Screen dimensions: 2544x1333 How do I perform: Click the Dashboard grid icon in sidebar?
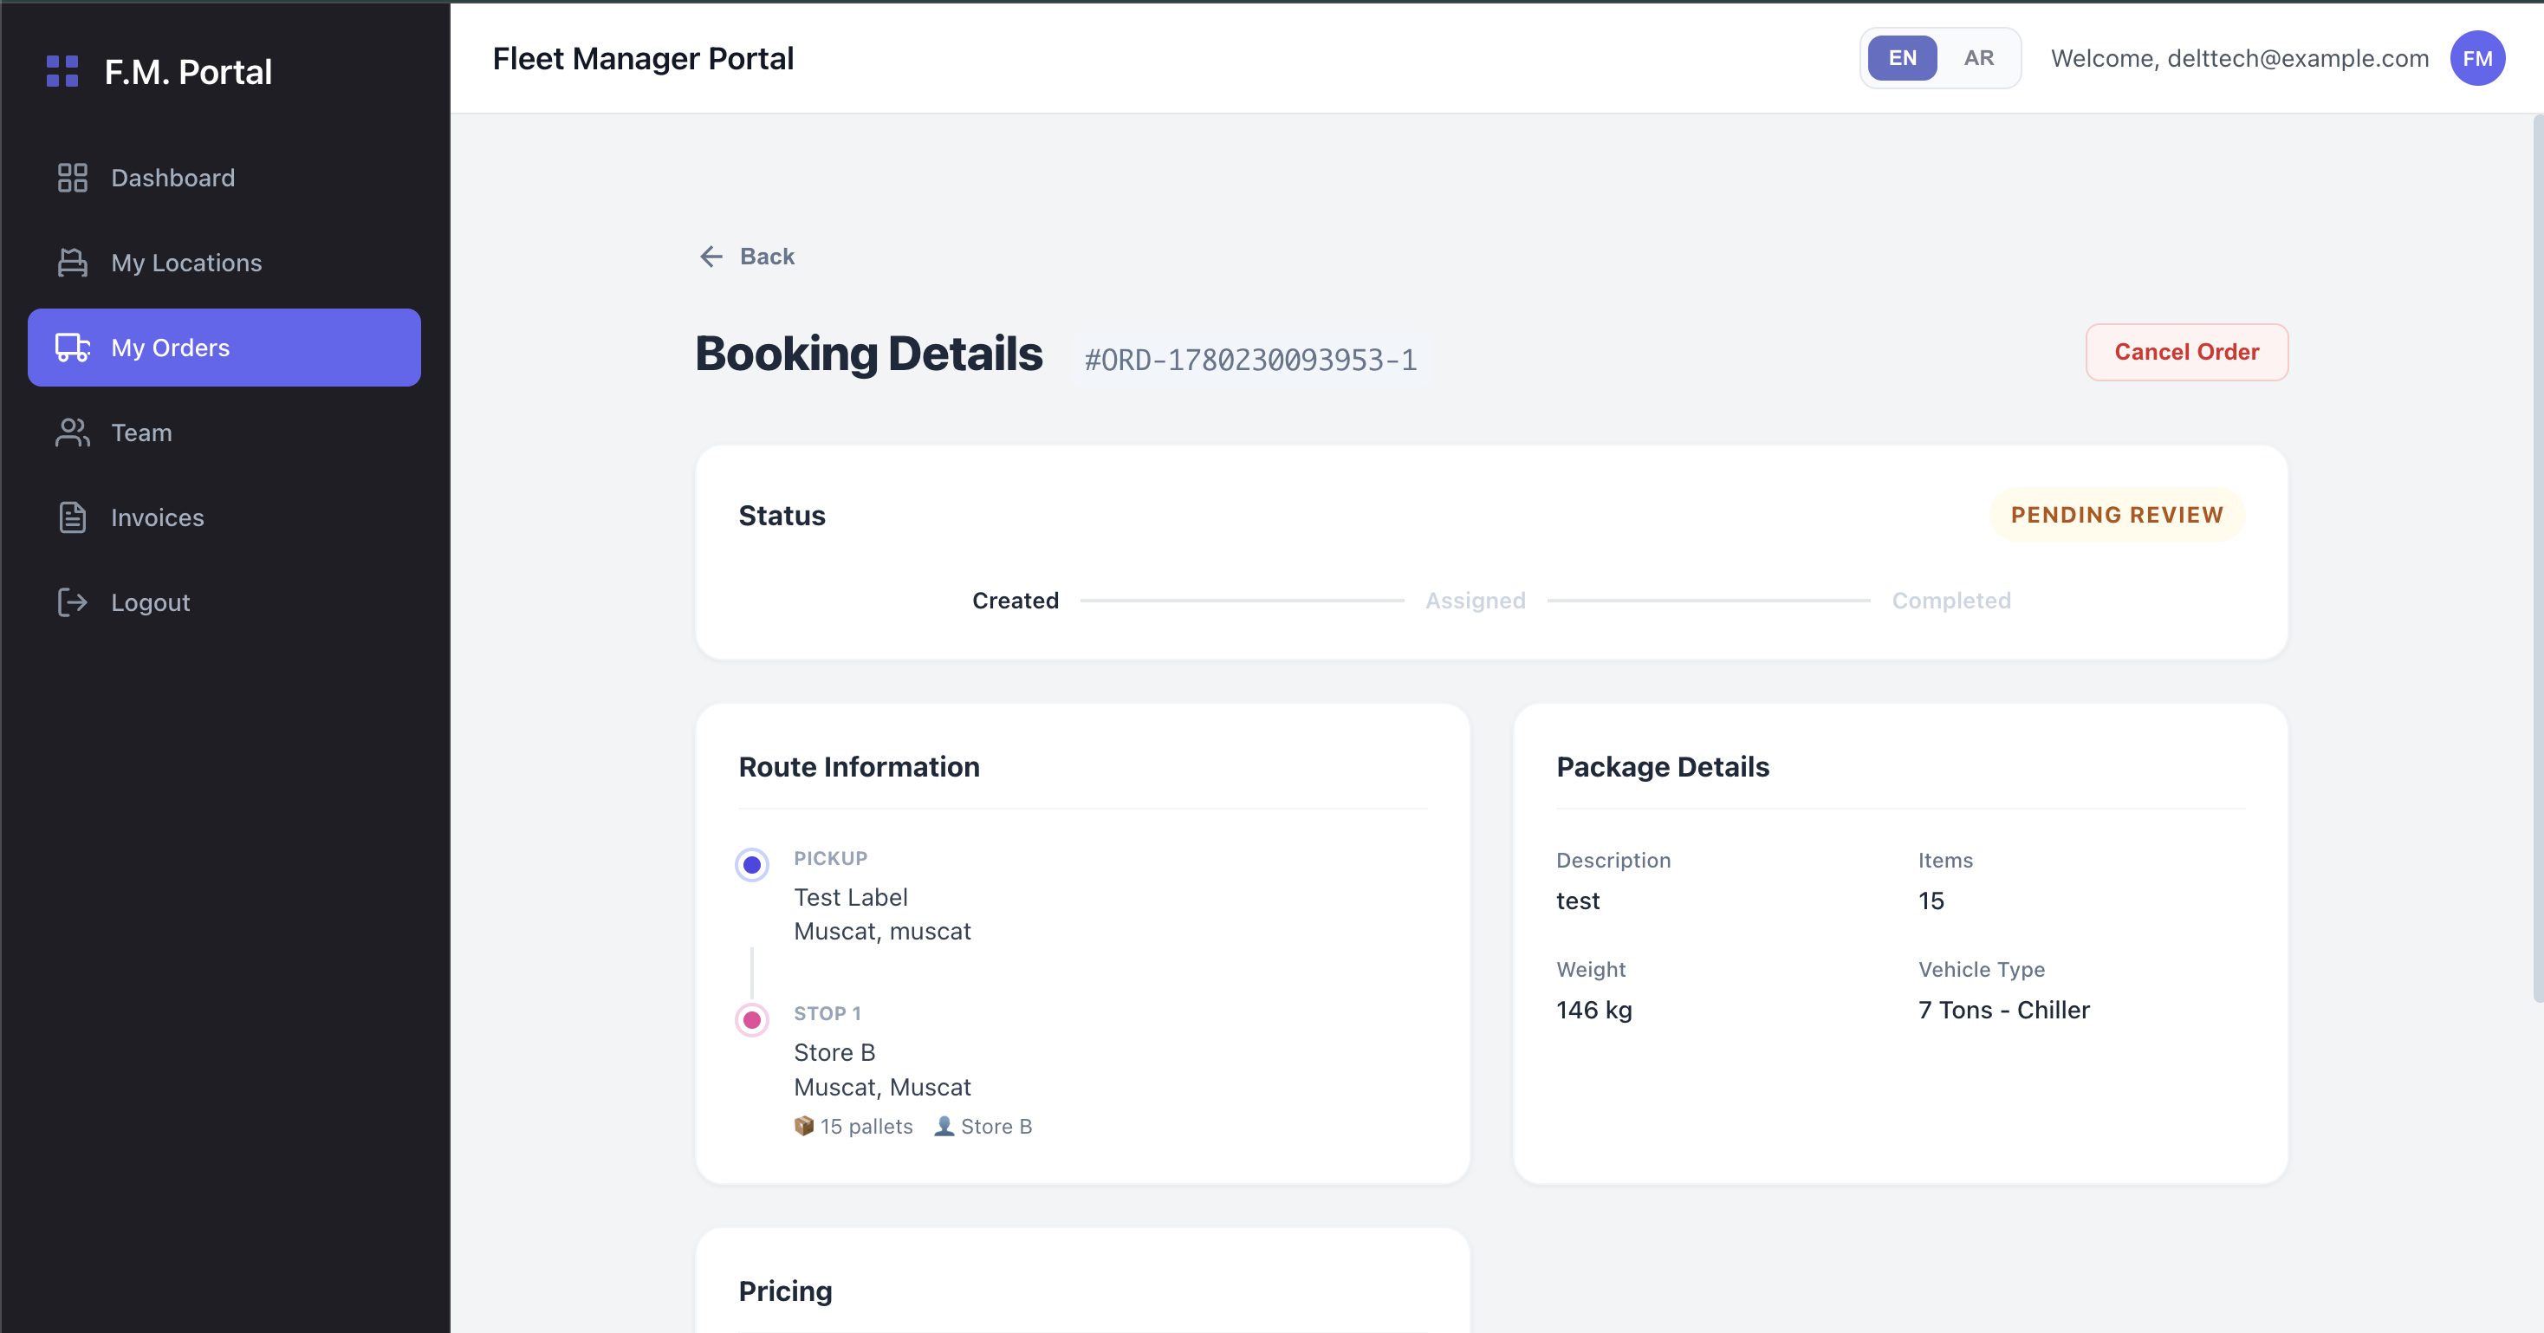pyautogui.click(x=72, y=178)
